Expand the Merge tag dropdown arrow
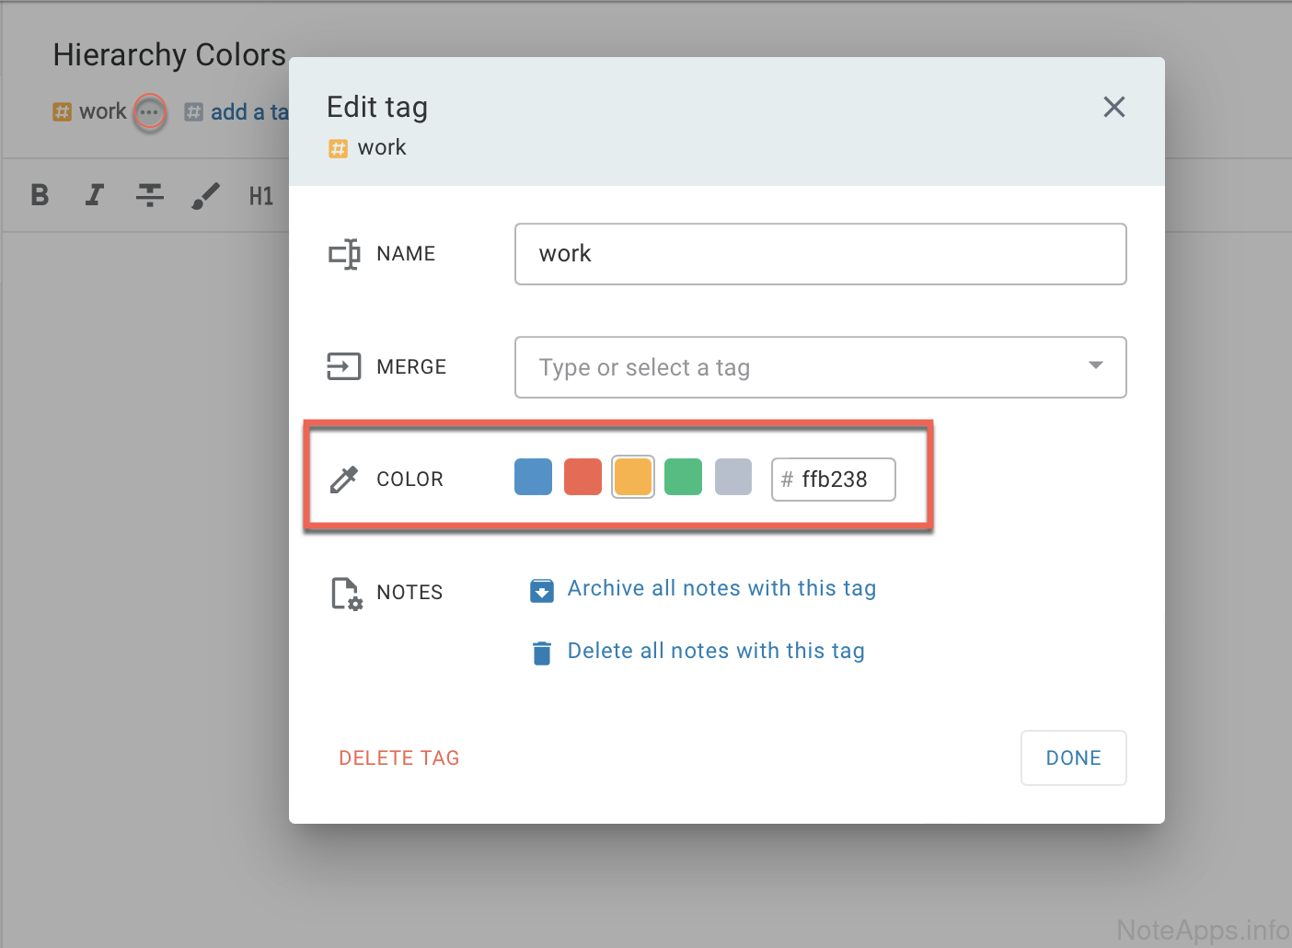1292x948 pixels. pos(1095,366)
